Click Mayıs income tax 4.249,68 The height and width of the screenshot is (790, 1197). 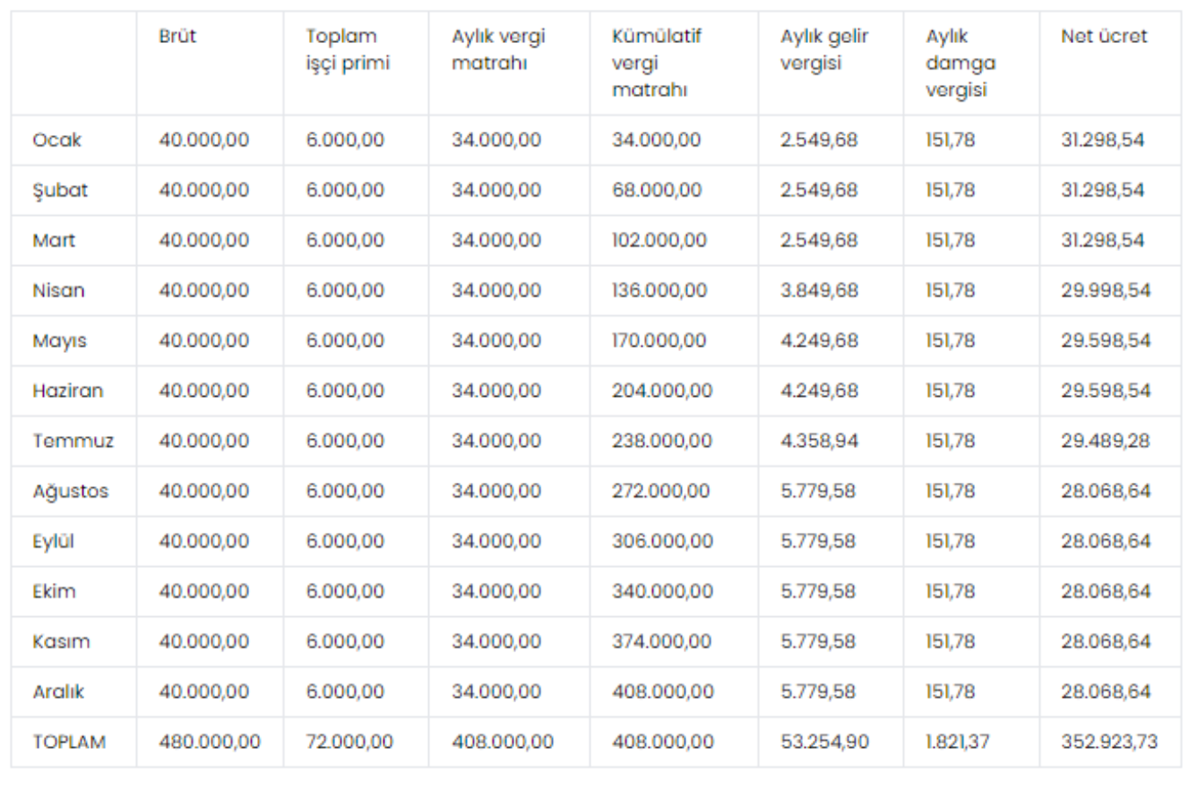pos(819,341)
